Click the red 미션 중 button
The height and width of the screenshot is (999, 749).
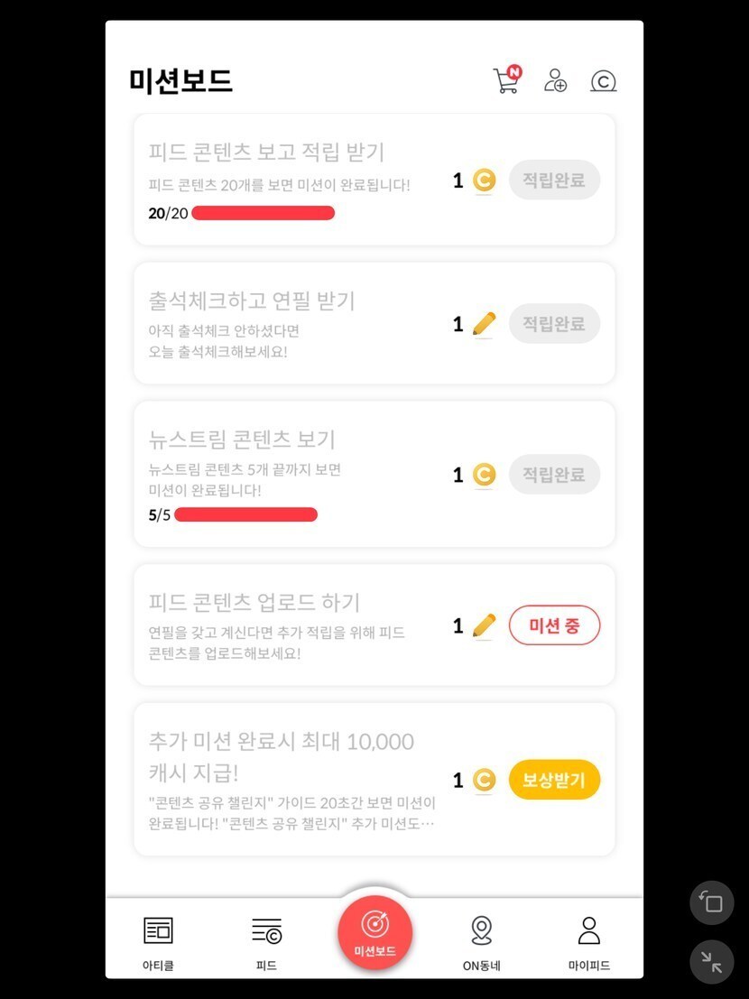coord(554,625)
